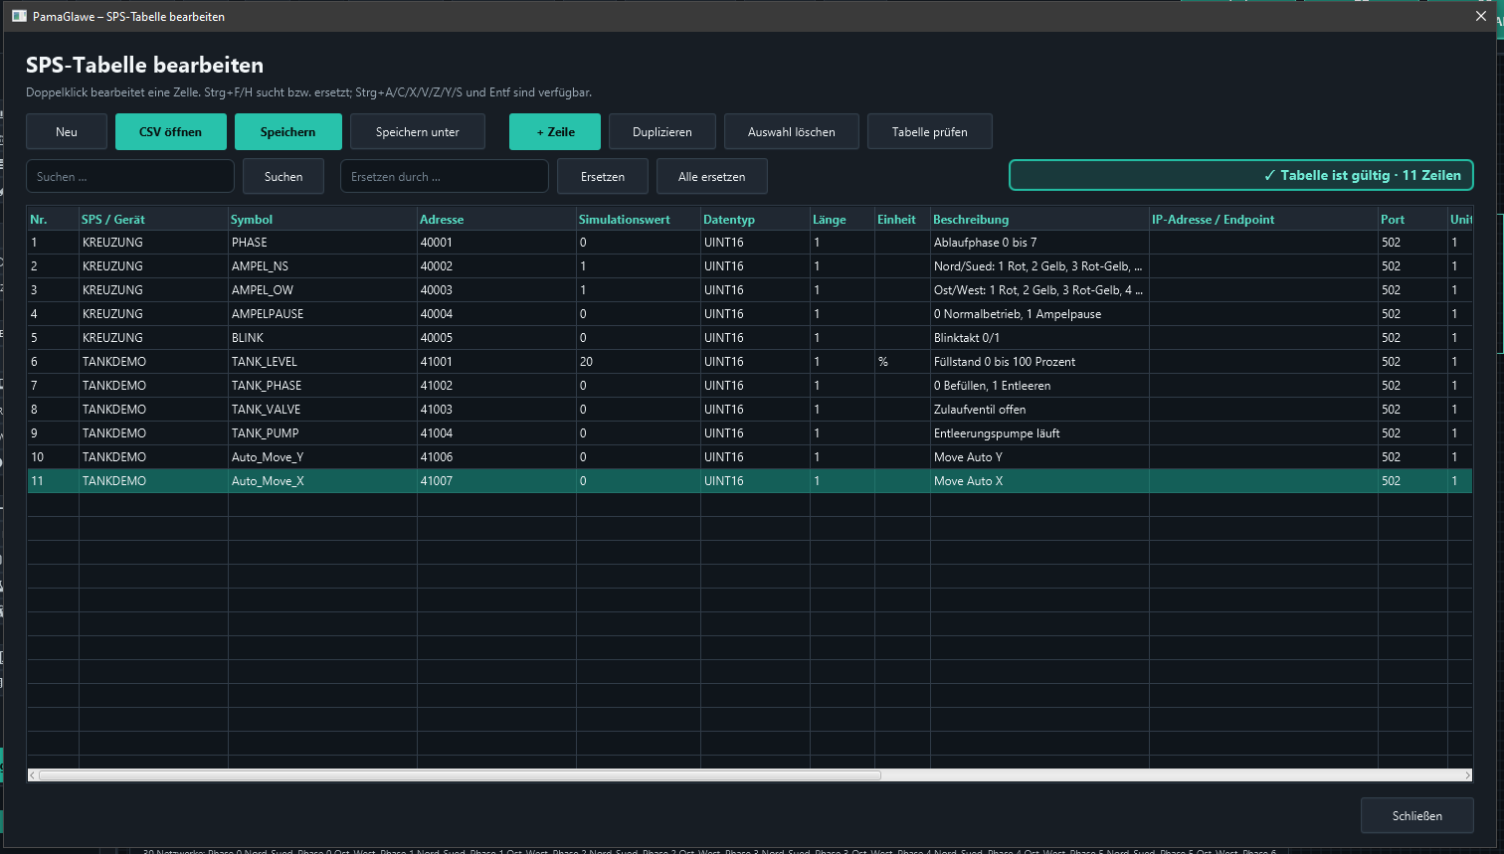Focus the Suchen search input field
Image resolution: width=1504 pixels, height=854 pixels.
pyautogui.click(x=130, y=176)
